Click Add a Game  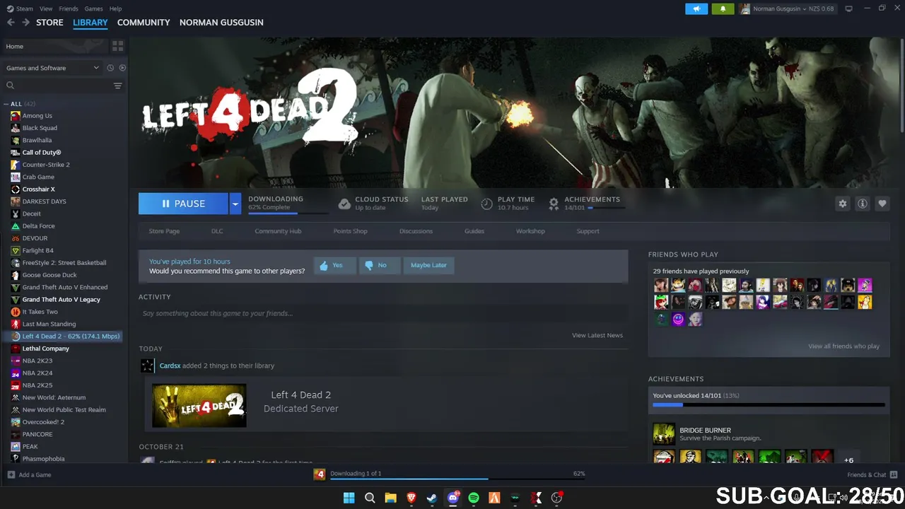coord(29,475)
